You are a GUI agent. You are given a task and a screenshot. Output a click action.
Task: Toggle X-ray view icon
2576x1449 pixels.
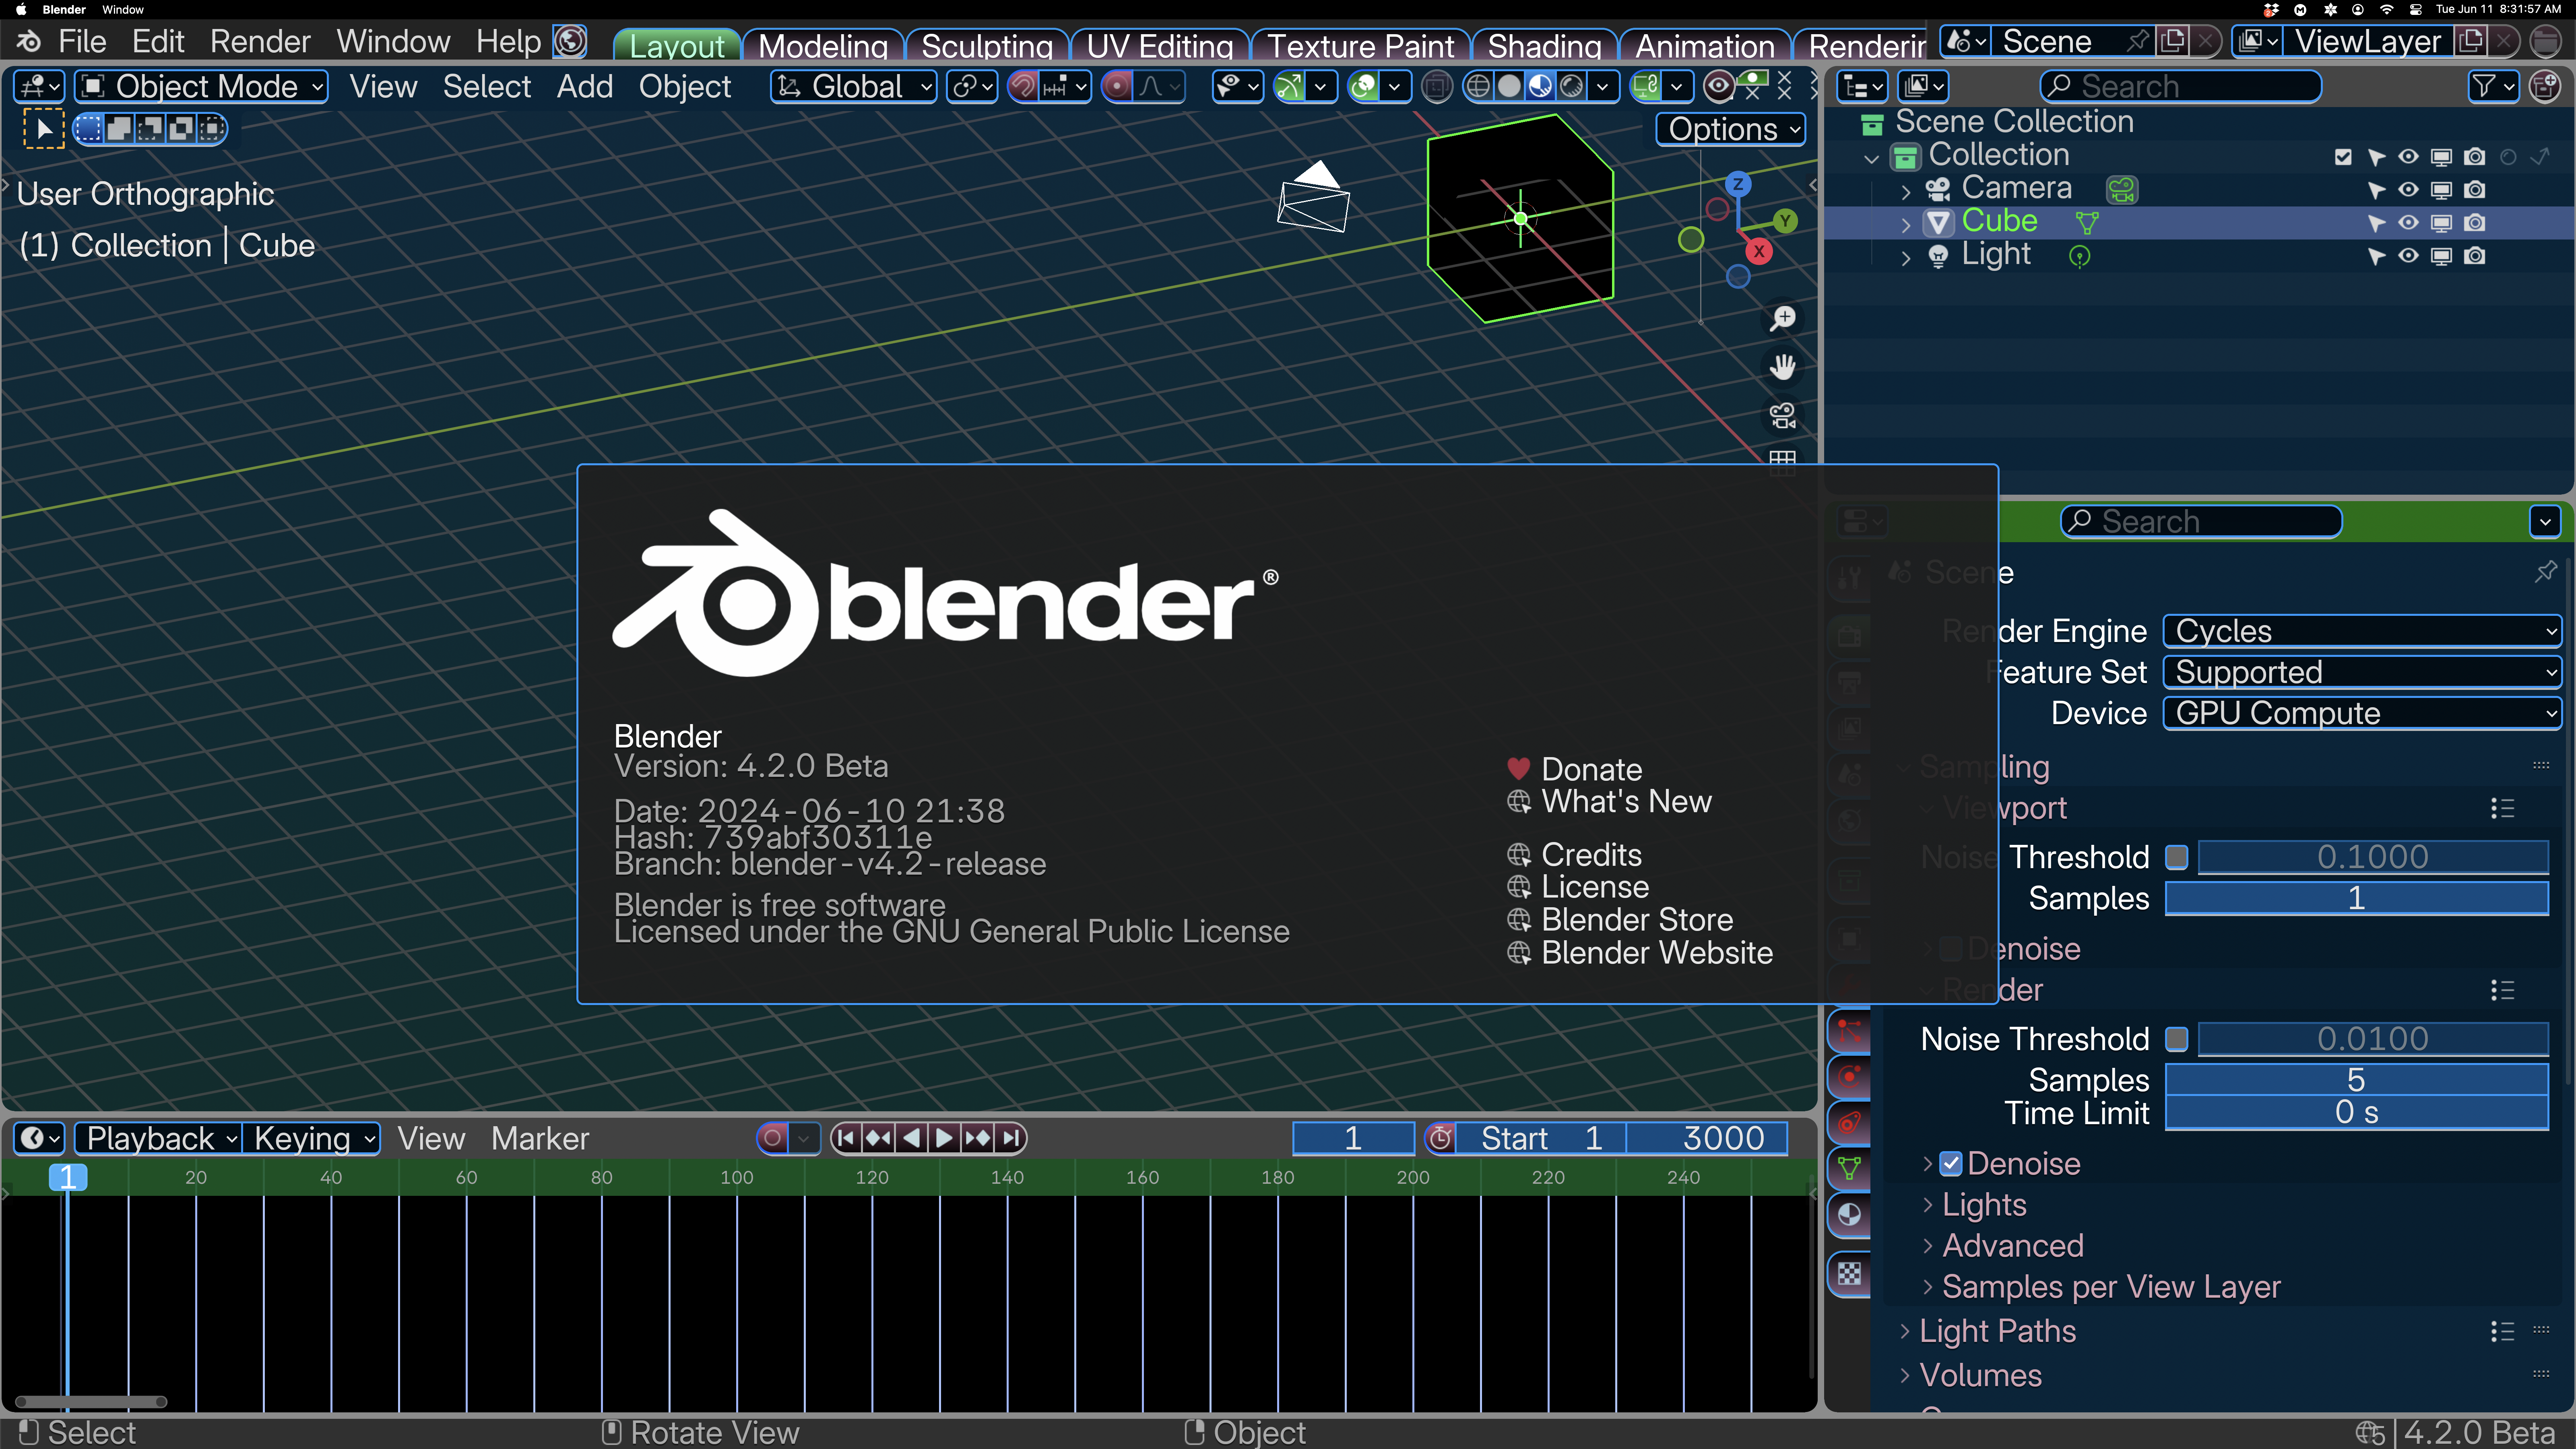(1437, 87)
